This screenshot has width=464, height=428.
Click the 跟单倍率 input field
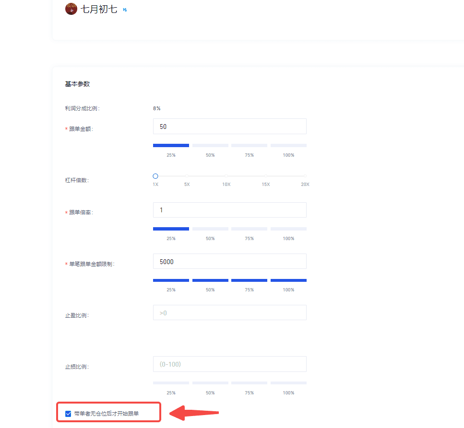click(x=229, y=210)
